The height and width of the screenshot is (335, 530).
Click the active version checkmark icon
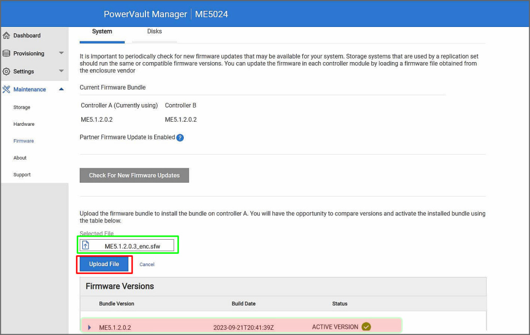[x=366, y=327]
